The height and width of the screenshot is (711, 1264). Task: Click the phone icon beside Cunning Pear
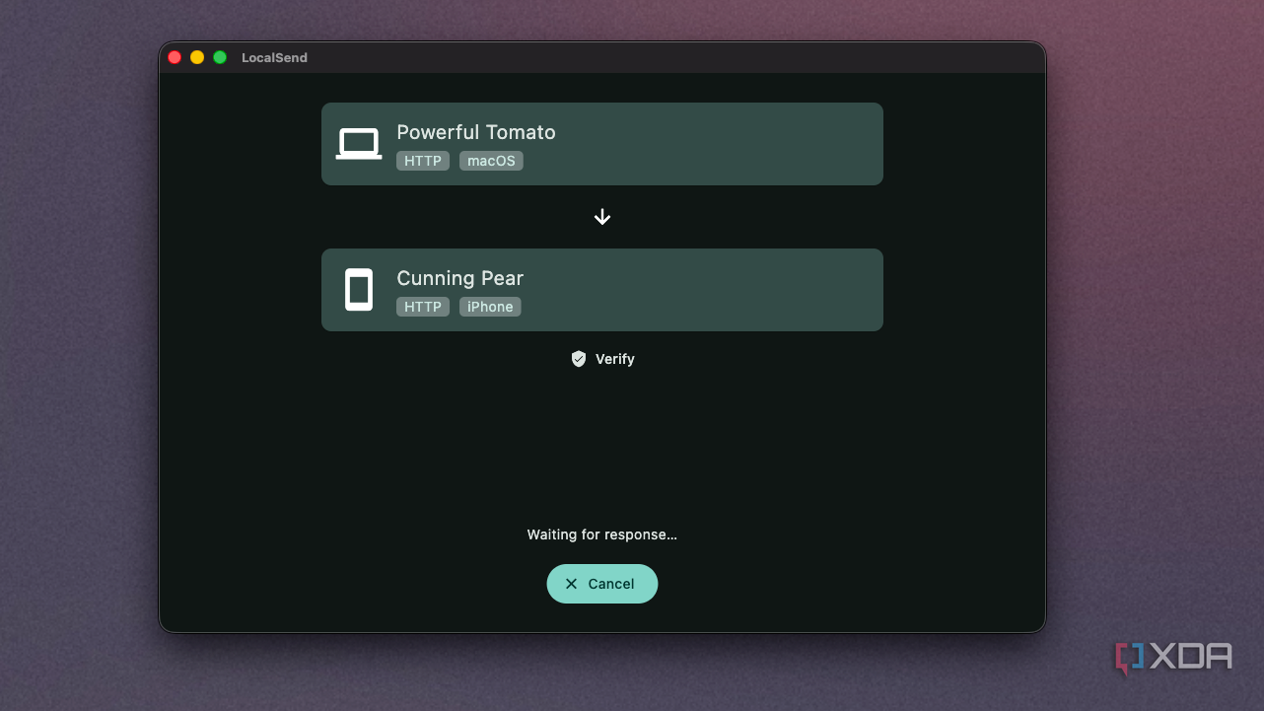click(359, 290)
